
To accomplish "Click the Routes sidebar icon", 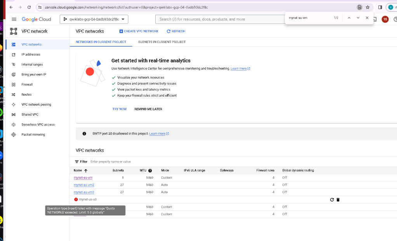I will tap(14, 94).
